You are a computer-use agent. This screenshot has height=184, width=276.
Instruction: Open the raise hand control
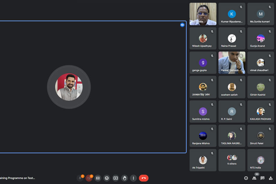125,178
